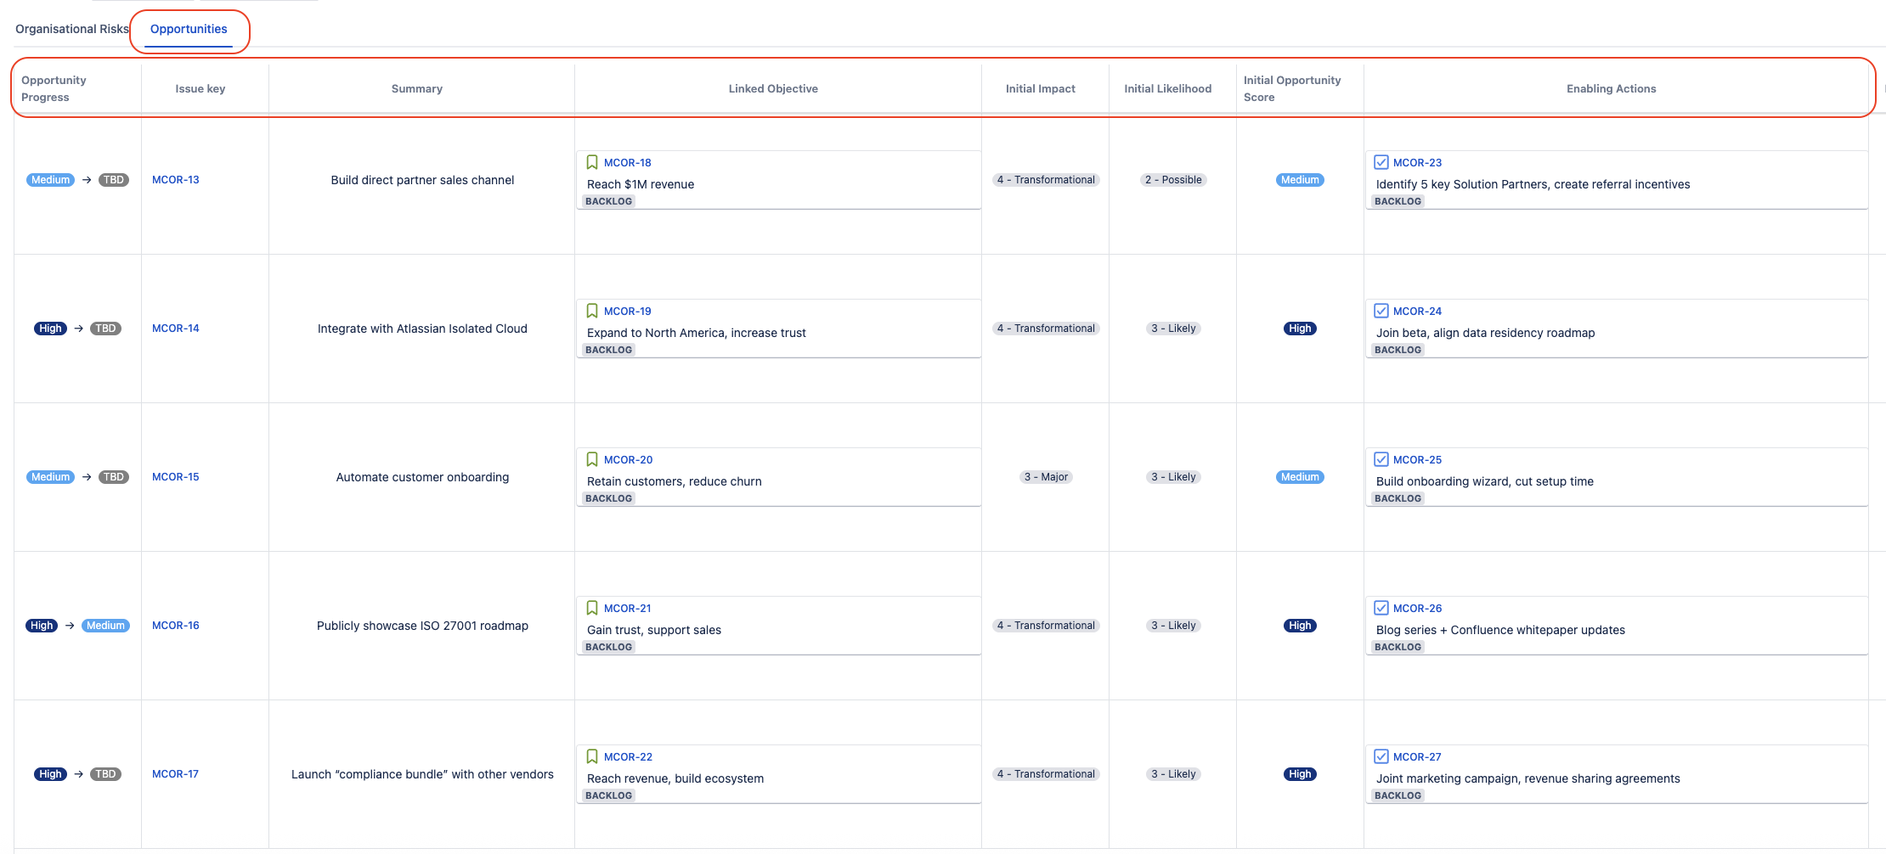Click the Initial Impact column header

[x=1041, y=88]
